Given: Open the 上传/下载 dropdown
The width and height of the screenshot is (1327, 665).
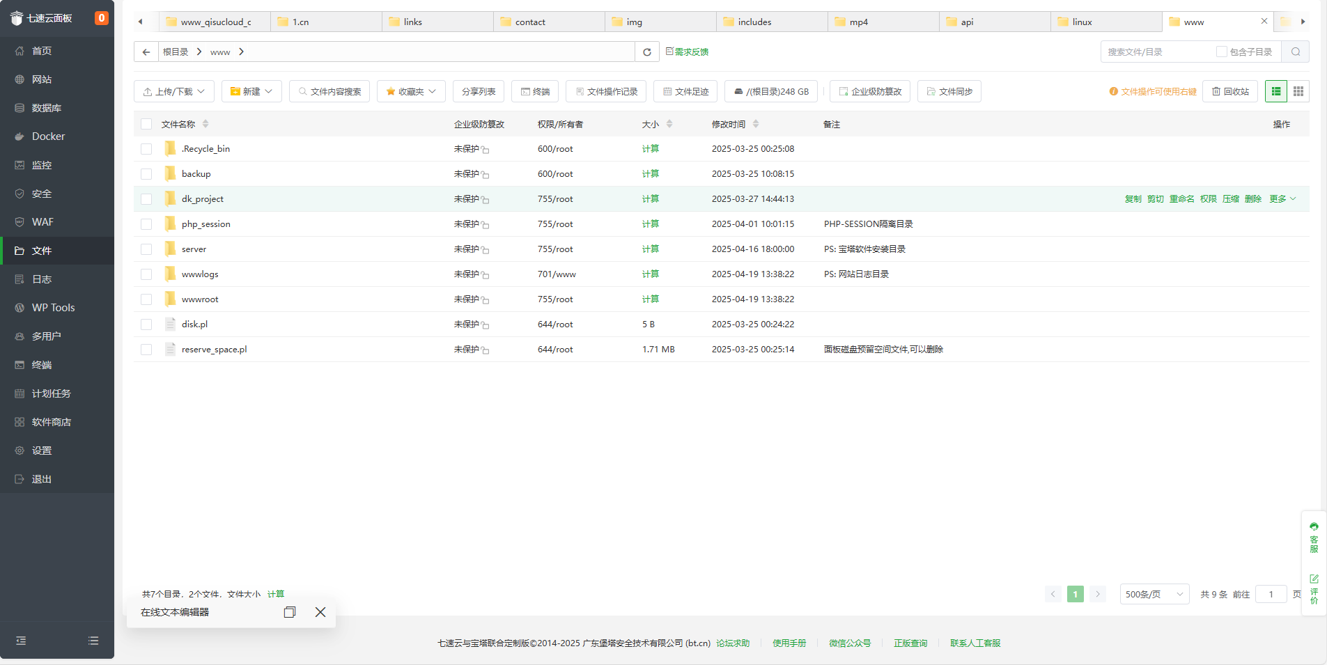Looking at the screenshot, I should pos(174,91).
